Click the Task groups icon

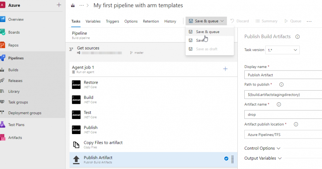pos(2,102)
